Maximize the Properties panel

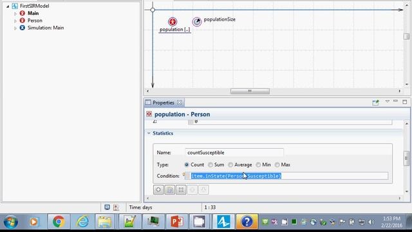[405, 102]
